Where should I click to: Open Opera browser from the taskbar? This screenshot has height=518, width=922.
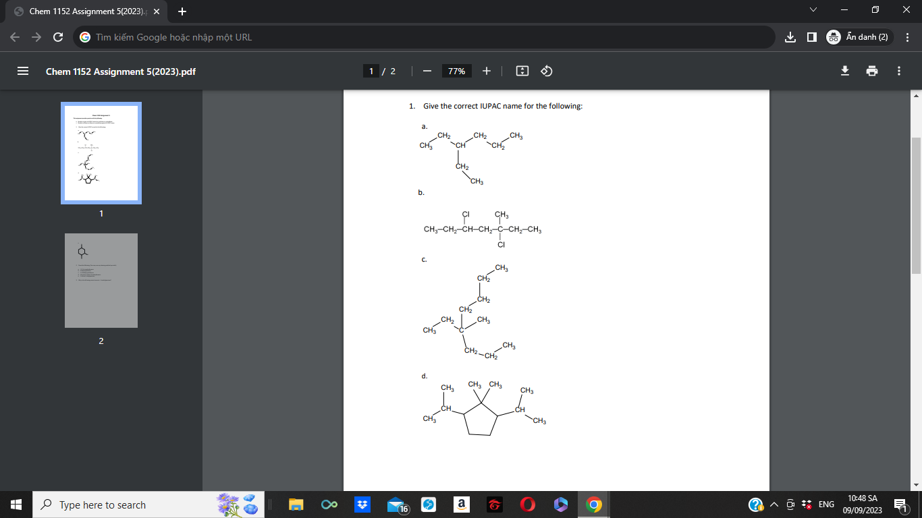[527, 505]
